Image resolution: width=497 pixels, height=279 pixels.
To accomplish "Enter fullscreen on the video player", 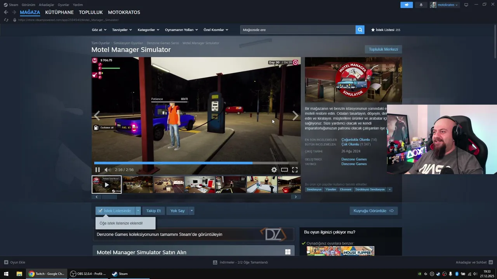I will point(295,170).
